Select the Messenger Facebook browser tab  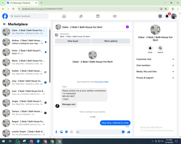click(x=22, y=3)
